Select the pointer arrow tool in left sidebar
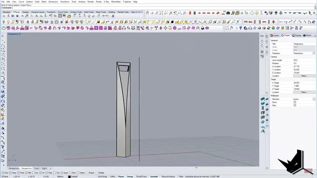Viewport: 317px width, 178px height. click(3, 36)
